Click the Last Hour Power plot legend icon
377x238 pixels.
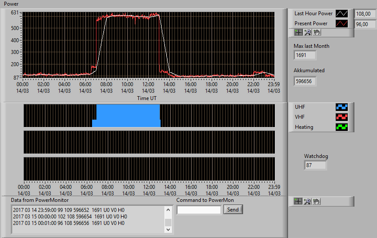pos(342,13)
